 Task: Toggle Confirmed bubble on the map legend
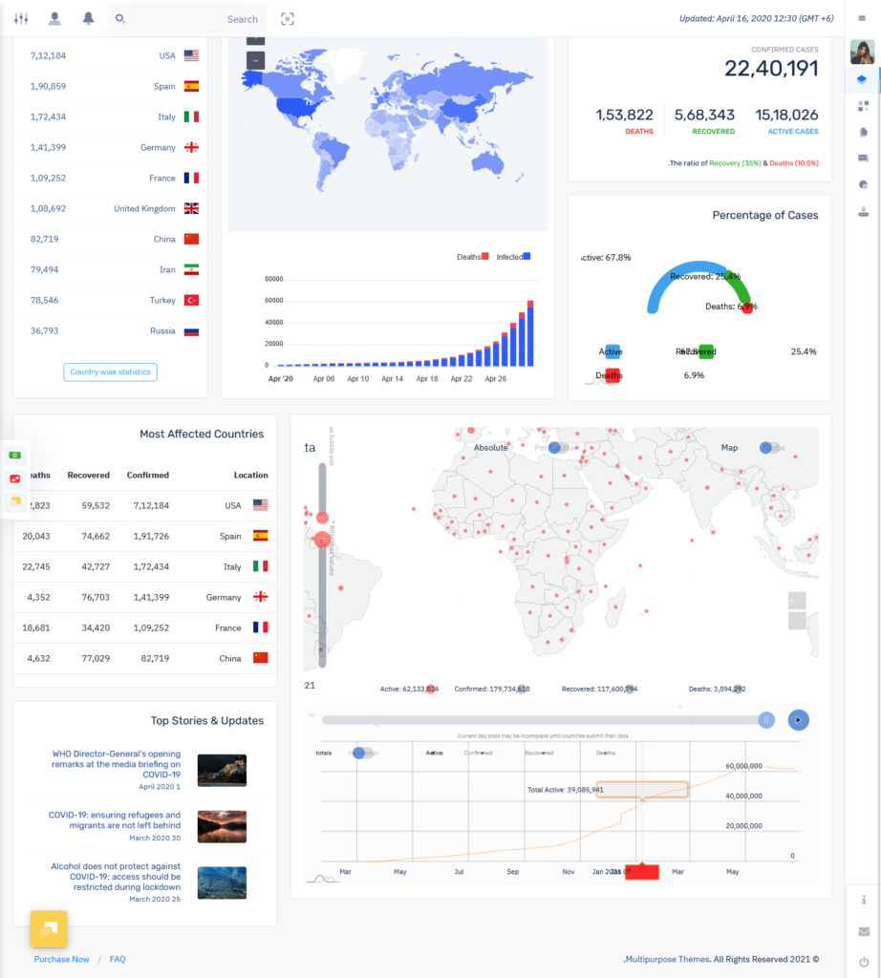tap(523, 690)
